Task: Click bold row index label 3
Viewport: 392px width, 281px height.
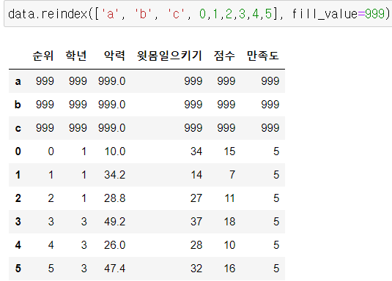Action: click(18, 222)
